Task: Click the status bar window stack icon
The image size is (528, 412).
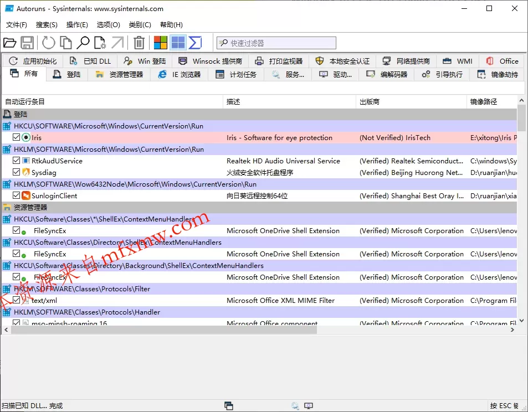Action: tap(229, 405)
